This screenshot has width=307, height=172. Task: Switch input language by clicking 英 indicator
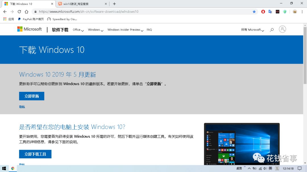coord(270,168)
